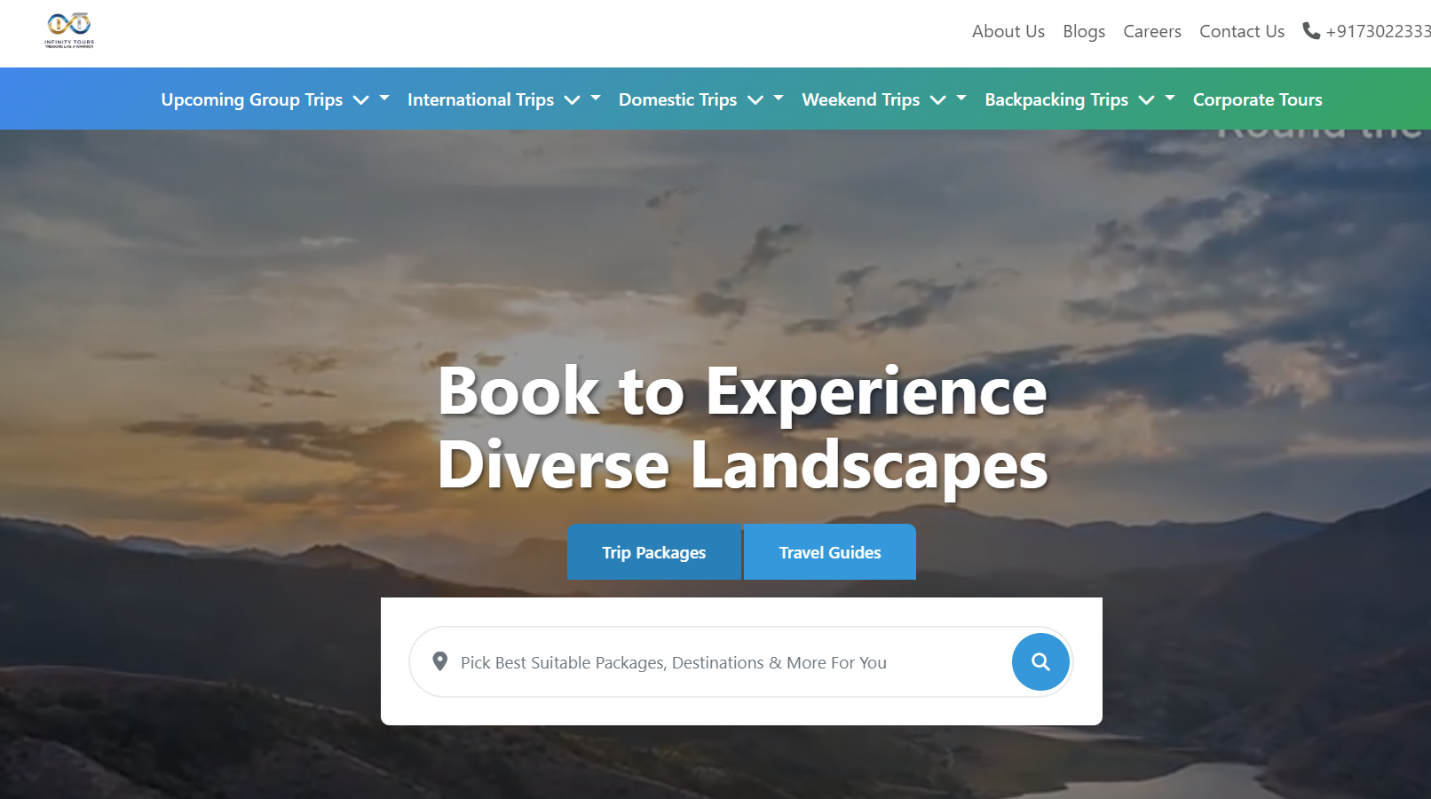Click the phone icon in header
This screenshot has height=799, width=1431.
(1310, 31)
